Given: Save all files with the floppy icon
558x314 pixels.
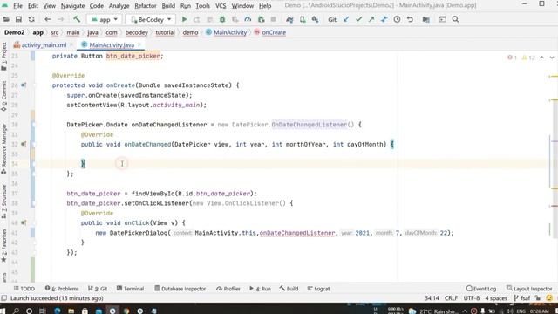Looking at the screenshot, I should point(18,19).
